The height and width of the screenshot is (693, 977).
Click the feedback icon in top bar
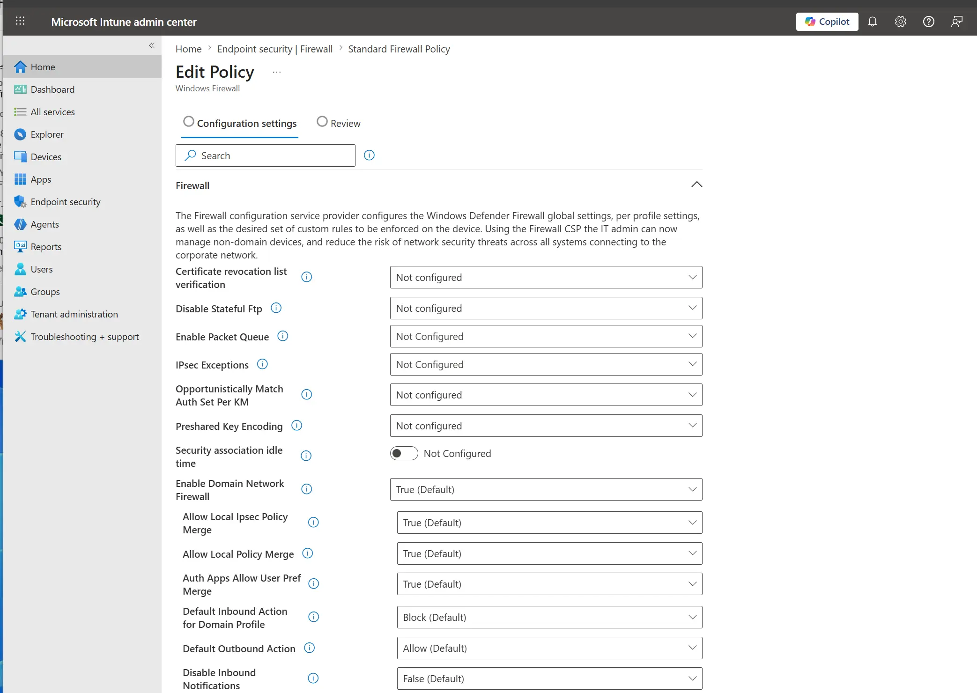[x=957, y=22]
